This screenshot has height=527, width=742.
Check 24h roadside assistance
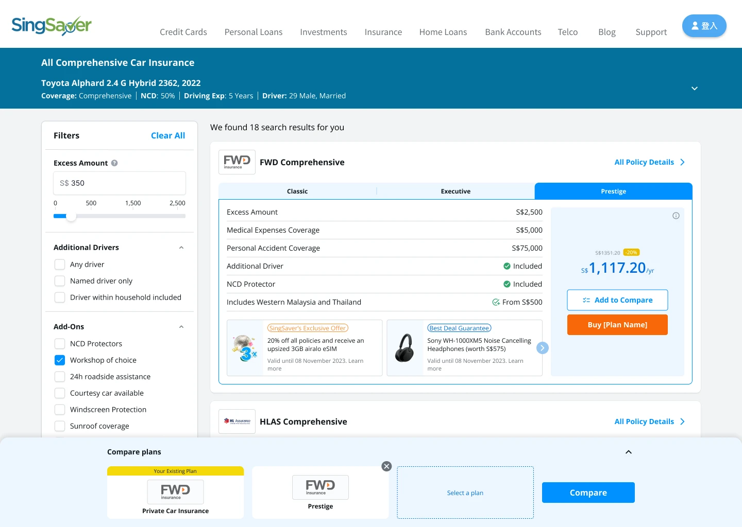pyautogui.click(x=60, y=377)
